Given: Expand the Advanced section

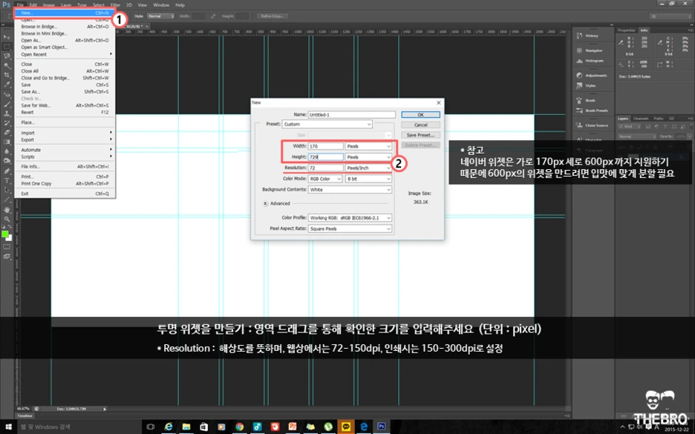Looking at the screenshot, I should click(279, 203).
